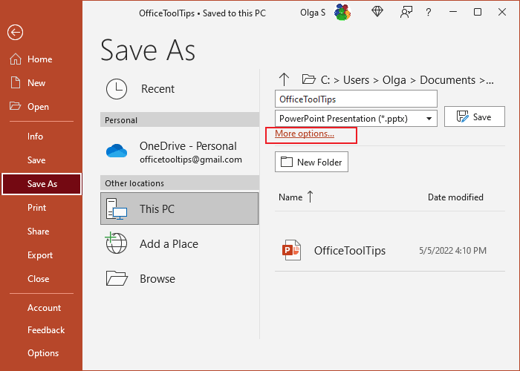
Task: Select This PC as save location
Action: (180, 209)
